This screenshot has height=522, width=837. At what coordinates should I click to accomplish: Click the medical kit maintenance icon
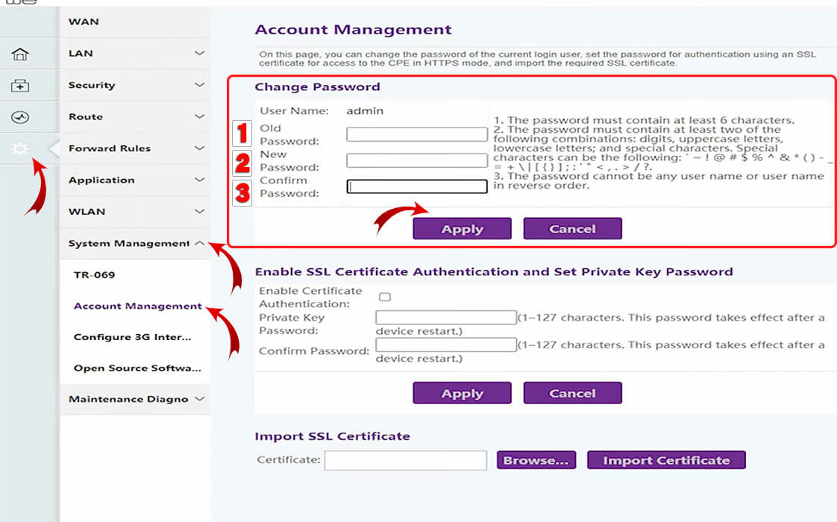(x=20, y=86)
